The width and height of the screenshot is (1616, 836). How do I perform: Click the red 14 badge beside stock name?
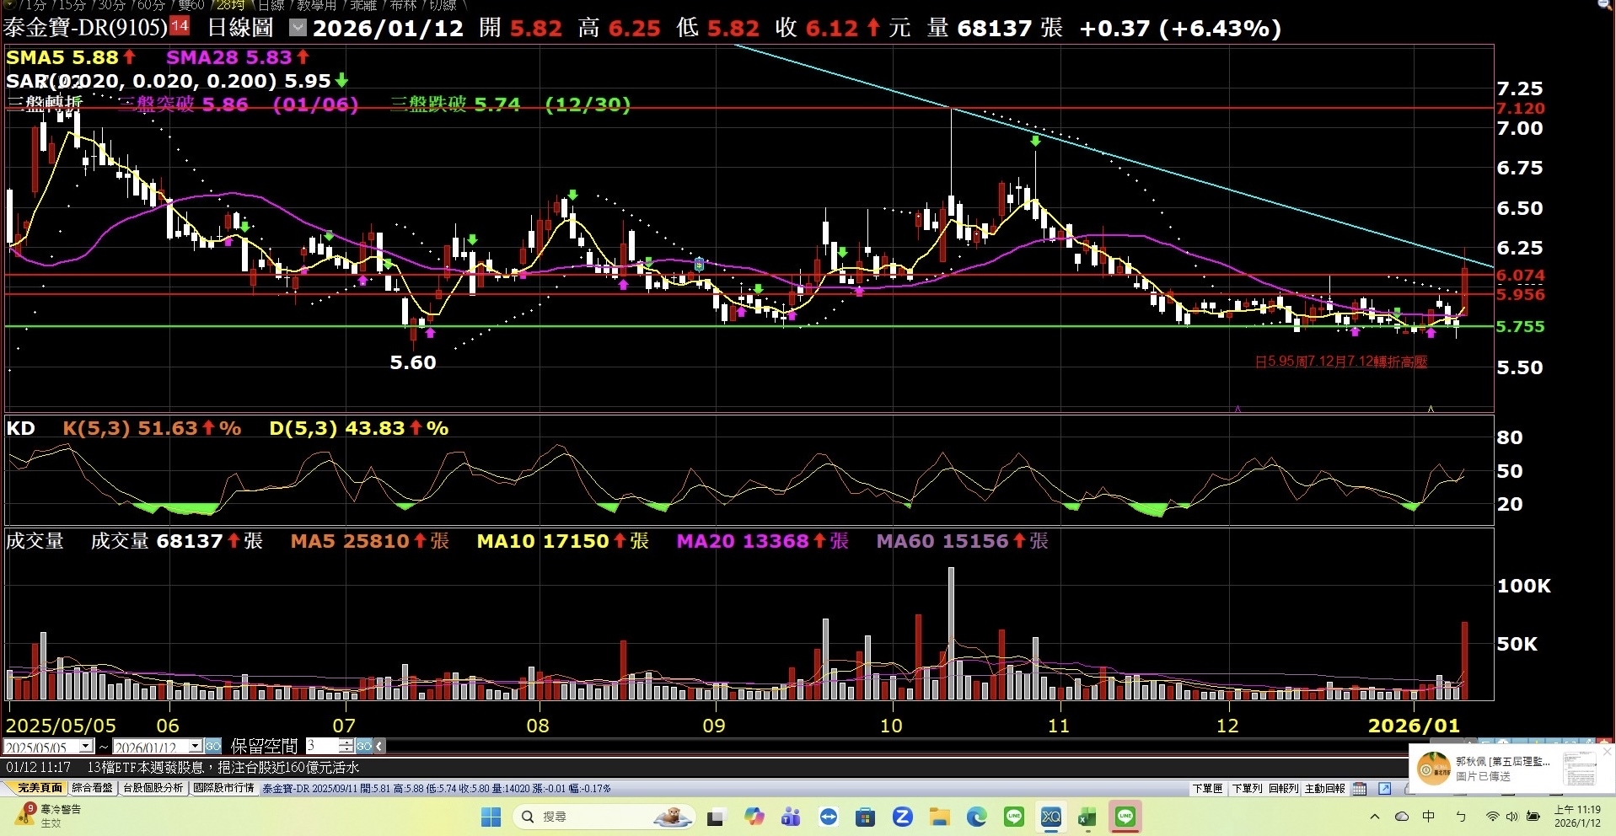tap(180, 26)
